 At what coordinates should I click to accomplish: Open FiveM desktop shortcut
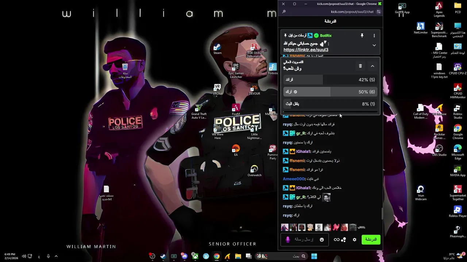(x=236, y=110)
